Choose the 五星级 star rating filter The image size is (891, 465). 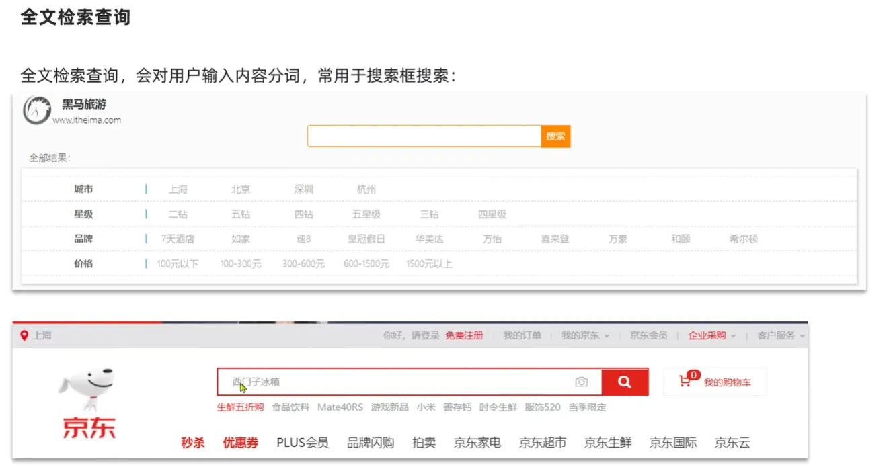tap(366, 214)
